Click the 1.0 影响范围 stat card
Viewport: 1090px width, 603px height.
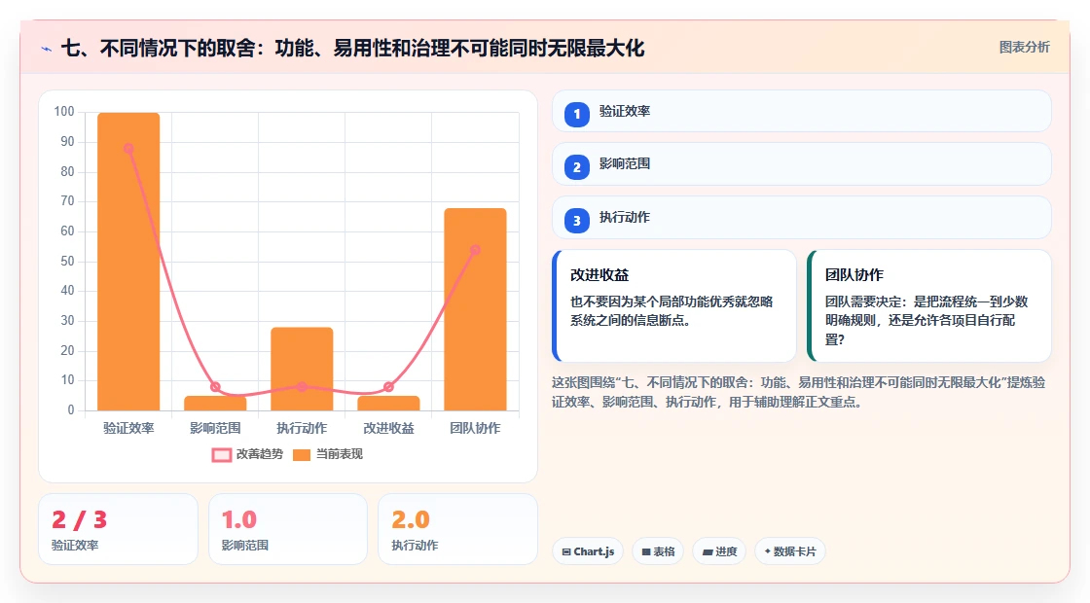tap(288, 529)
